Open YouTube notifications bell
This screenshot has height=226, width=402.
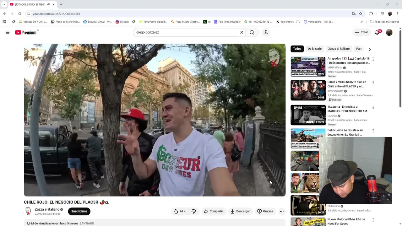point(378,32)
